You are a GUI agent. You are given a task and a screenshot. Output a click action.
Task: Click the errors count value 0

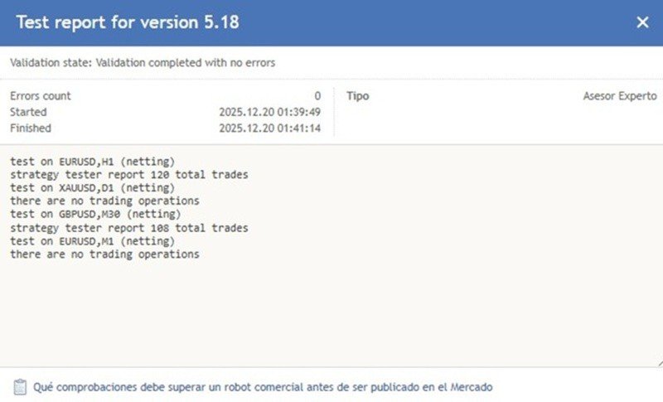pos(317,96)
